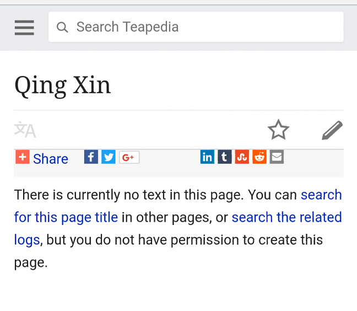This screenshot has width=357, height=311.
Task: Open the hamburger main menu
Action: pyautogui.click(x=24, y=28)
